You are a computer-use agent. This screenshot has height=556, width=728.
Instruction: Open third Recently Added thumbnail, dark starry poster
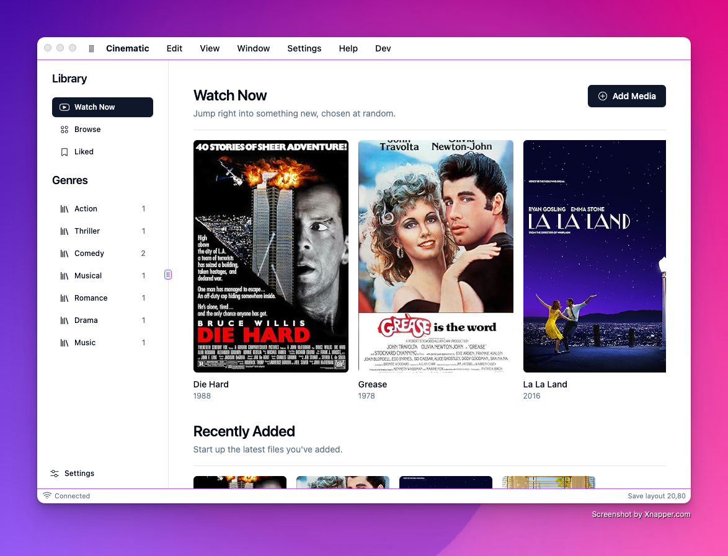pyautogui.click(x=446, y=482)
